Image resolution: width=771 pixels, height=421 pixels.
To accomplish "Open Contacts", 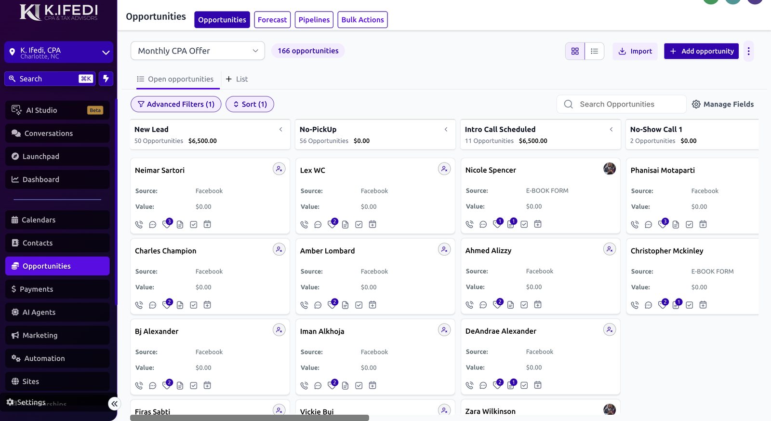I will point(57,243).
